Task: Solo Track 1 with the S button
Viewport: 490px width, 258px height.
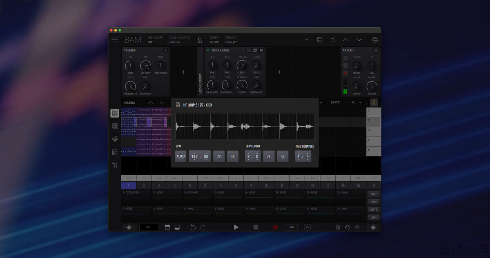Action: [345, 66]
